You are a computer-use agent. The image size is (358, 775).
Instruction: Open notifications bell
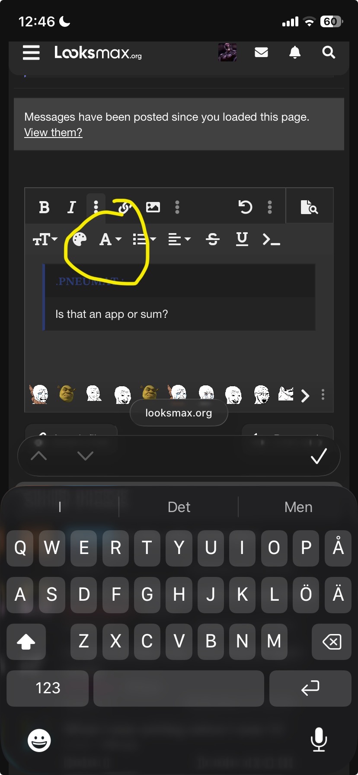[x=295, y=52]
